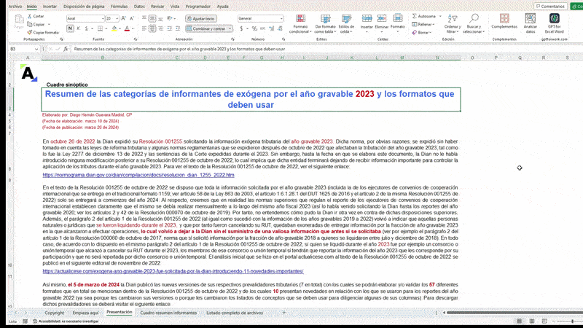Click the insert function fx icon
Viewport: 583px width, 328px height.
[66, 49]
